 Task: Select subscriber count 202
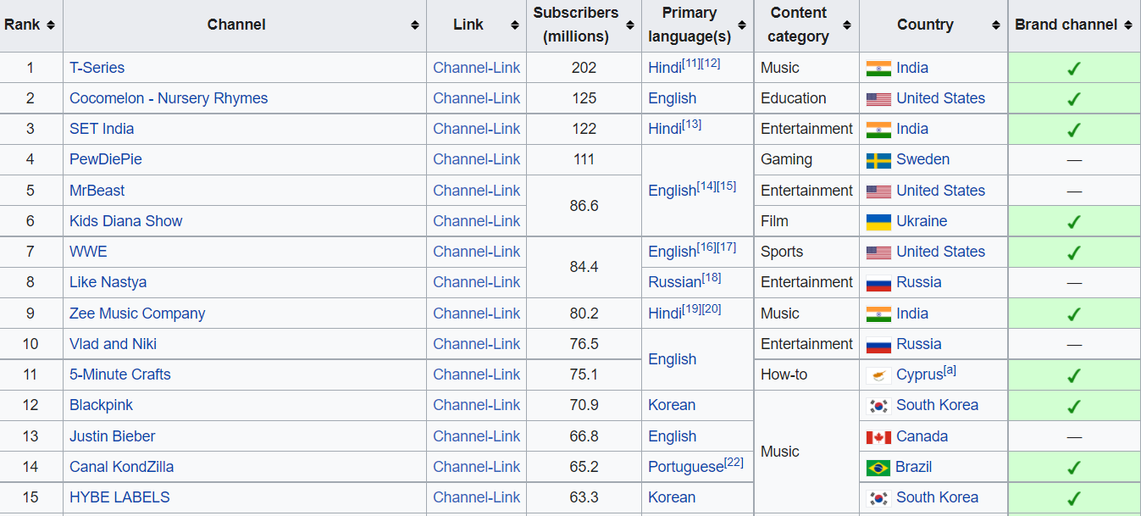click(x=584, y=68)
